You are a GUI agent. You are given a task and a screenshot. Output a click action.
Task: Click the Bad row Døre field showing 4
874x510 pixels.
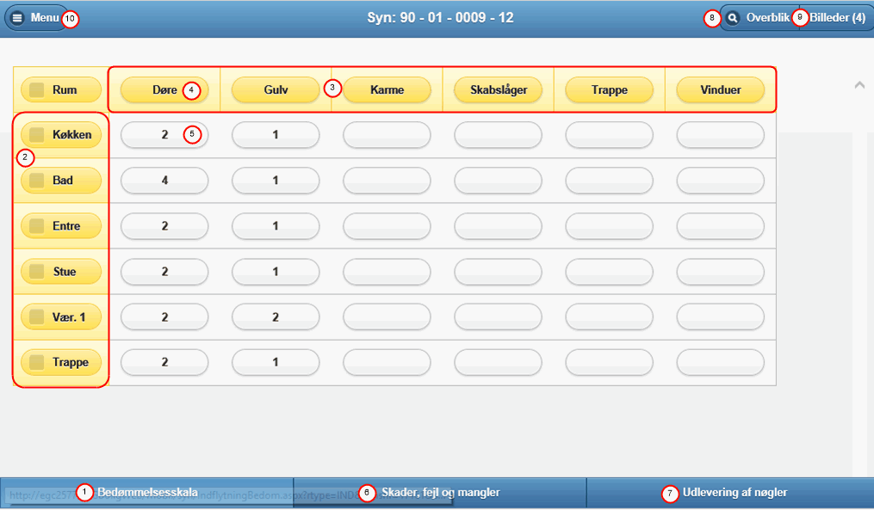coord(164,181)
